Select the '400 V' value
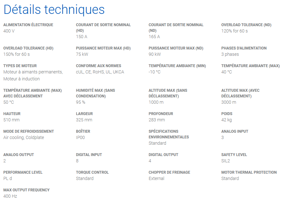 click(9, 31)
